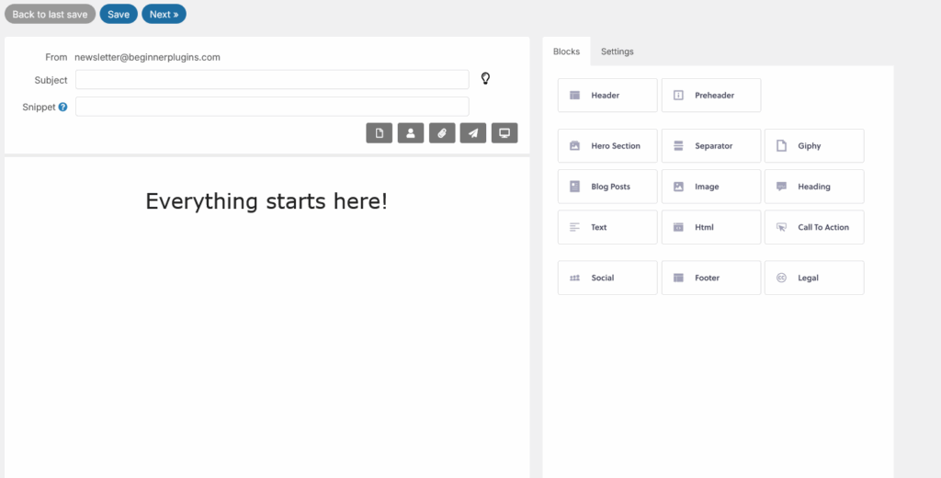Click the desktop monitor preview icon
941x478 pixels.
click(505, 133)
